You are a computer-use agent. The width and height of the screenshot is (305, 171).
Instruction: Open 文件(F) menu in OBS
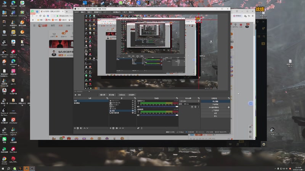[x=77, y=12]
